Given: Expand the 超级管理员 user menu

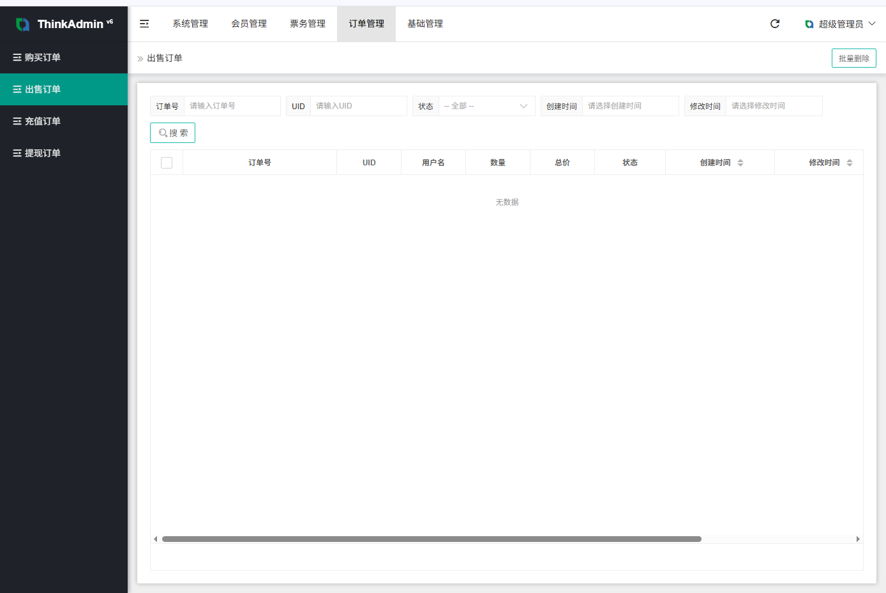Looking at the screenshot, I should click(x=840, y=24).
